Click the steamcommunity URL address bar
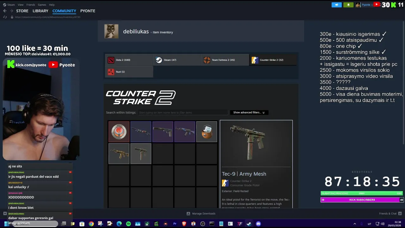The height and width of the screenshot is (228, 405). tap(47, 17)
